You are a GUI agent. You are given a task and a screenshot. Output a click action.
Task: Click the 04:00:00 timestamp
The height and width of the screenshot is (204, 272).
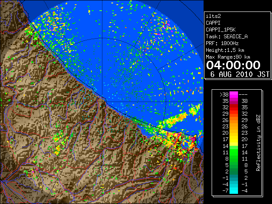tap(233, 65)
